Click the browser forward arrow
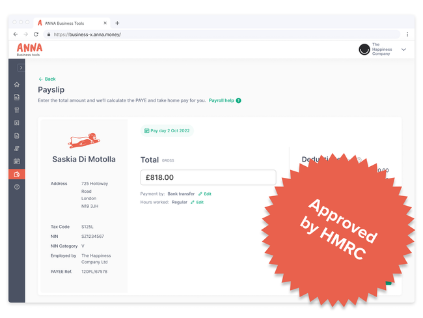Image resolution: width=423 pixels, height=318 pixels. coord(25,34)
